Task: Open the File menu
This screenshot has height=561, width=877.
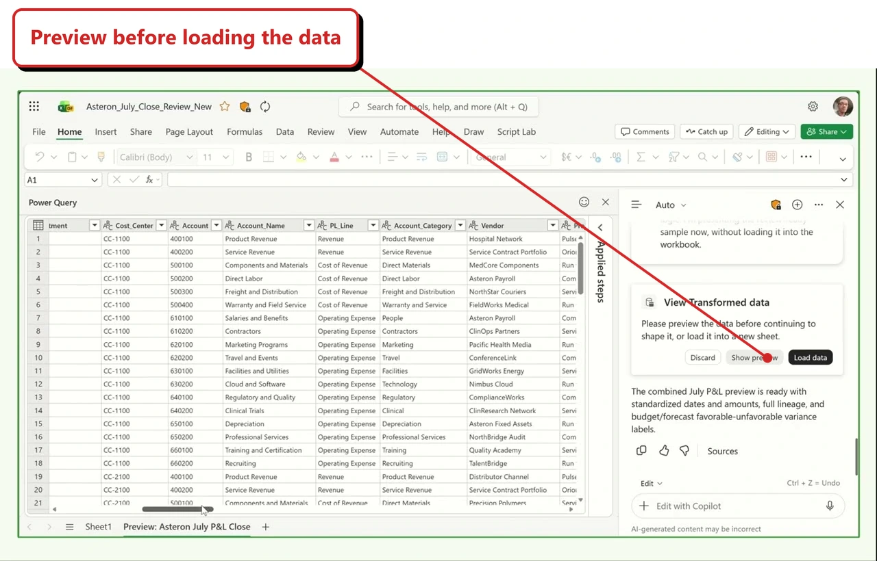Action: point(39,131)
